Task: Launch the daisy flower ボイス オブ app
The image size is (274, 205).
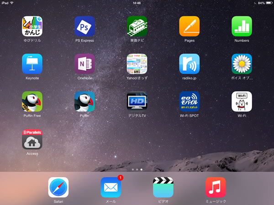Action: click(x=242, y=64)
